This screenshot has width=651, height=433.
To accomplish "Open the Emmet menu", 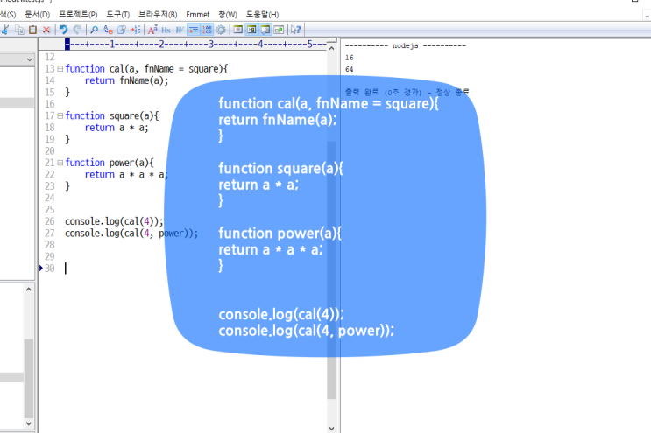I will click(x=198, y=15).
